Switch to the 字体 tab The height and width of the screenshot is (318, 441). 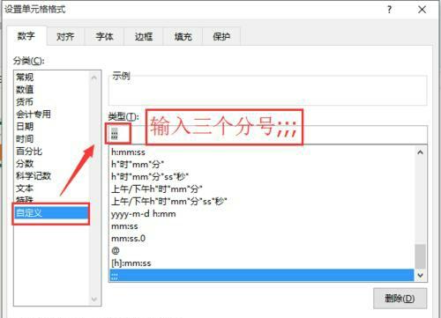pyautogui.click(x=104, y=36)
